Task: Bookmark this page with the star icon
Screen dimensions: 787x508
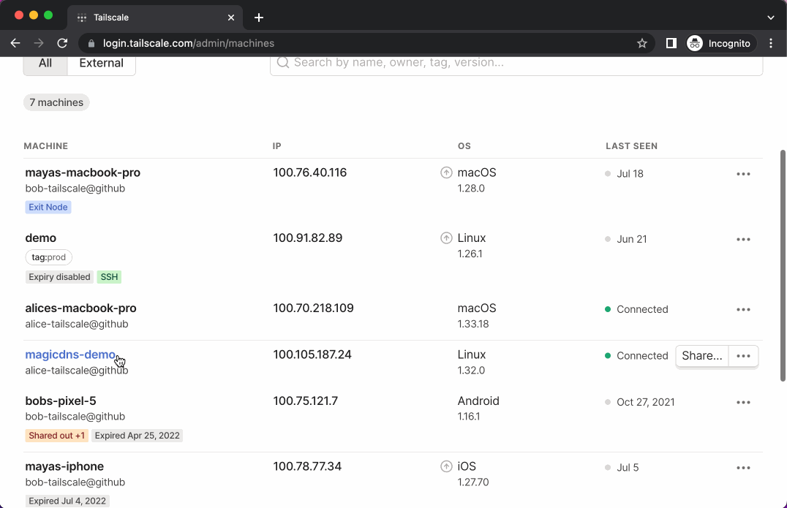Action: pos(642,43)
